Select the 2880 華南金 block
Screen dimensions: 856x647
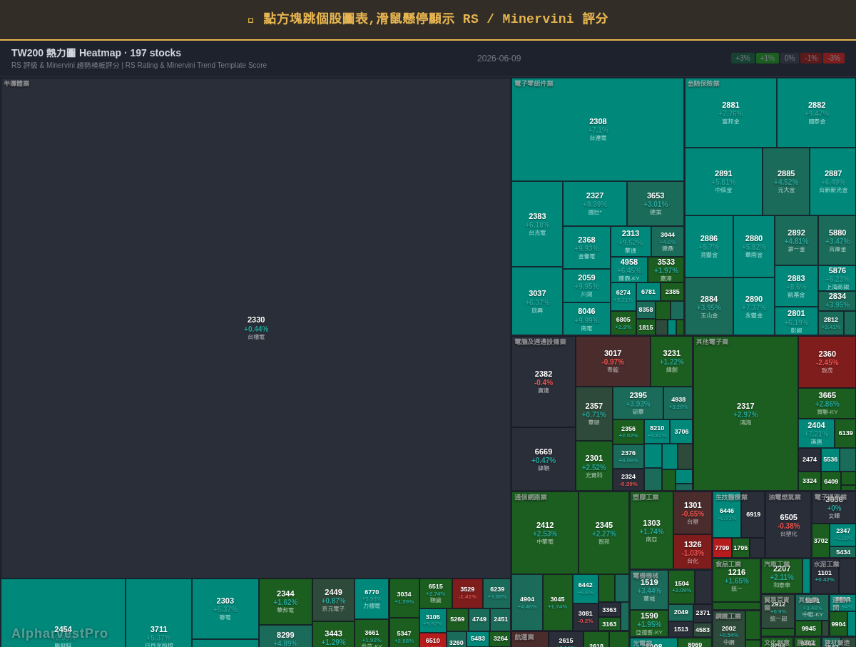tap(754, 246)
